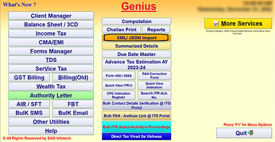This screenshot has width=275, height=142.
Task: Select XML/ JSON Import
Action: coord(136,38)
